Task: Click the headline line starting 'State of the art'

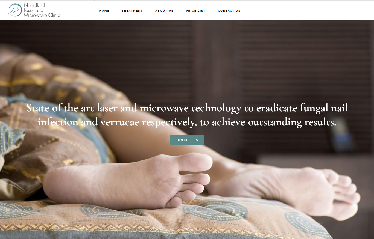Action: pyautogui.click(x=187, y=108)
